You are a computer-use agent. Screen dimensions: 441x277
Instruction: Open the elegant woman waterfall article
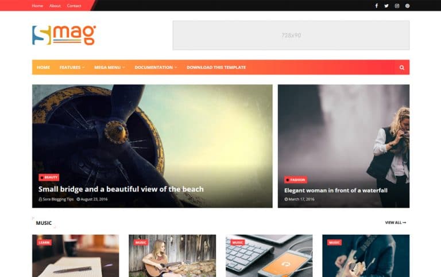coord(336,190)
